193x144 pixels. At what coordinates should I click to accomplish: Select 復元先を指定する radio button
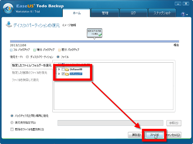[x=12, y=122]
